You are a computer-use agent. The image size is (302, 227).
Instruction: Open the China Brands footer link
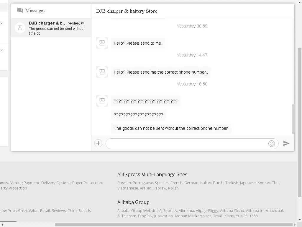click(79, 210)
